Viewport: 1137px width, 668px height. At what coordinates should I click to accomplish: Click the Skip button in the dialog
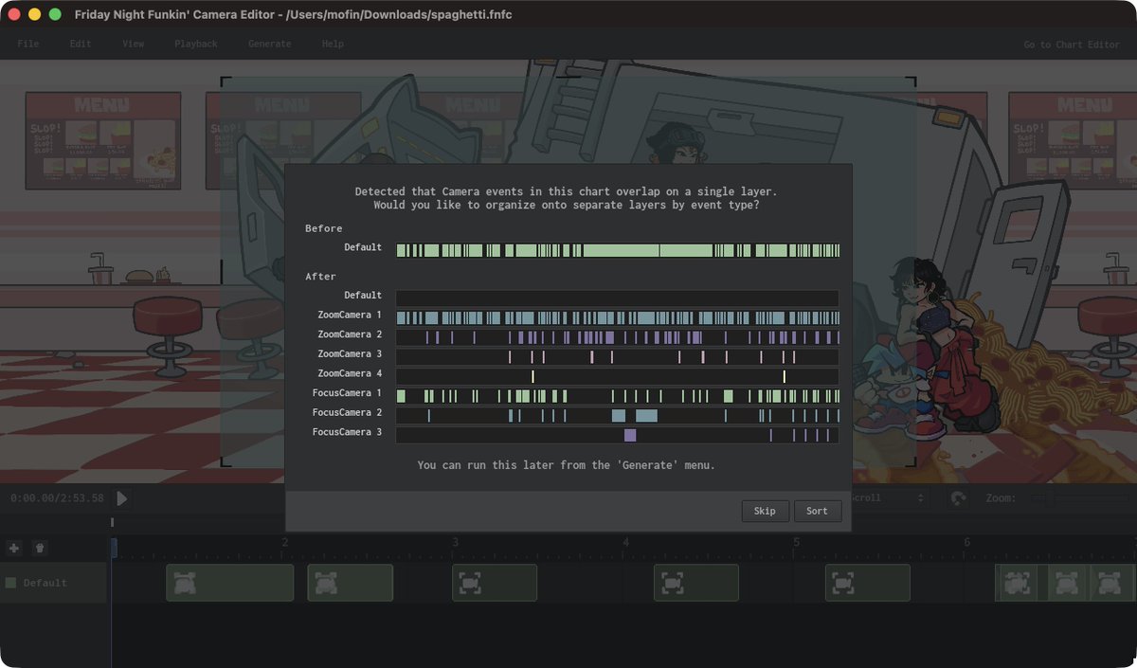765,511
